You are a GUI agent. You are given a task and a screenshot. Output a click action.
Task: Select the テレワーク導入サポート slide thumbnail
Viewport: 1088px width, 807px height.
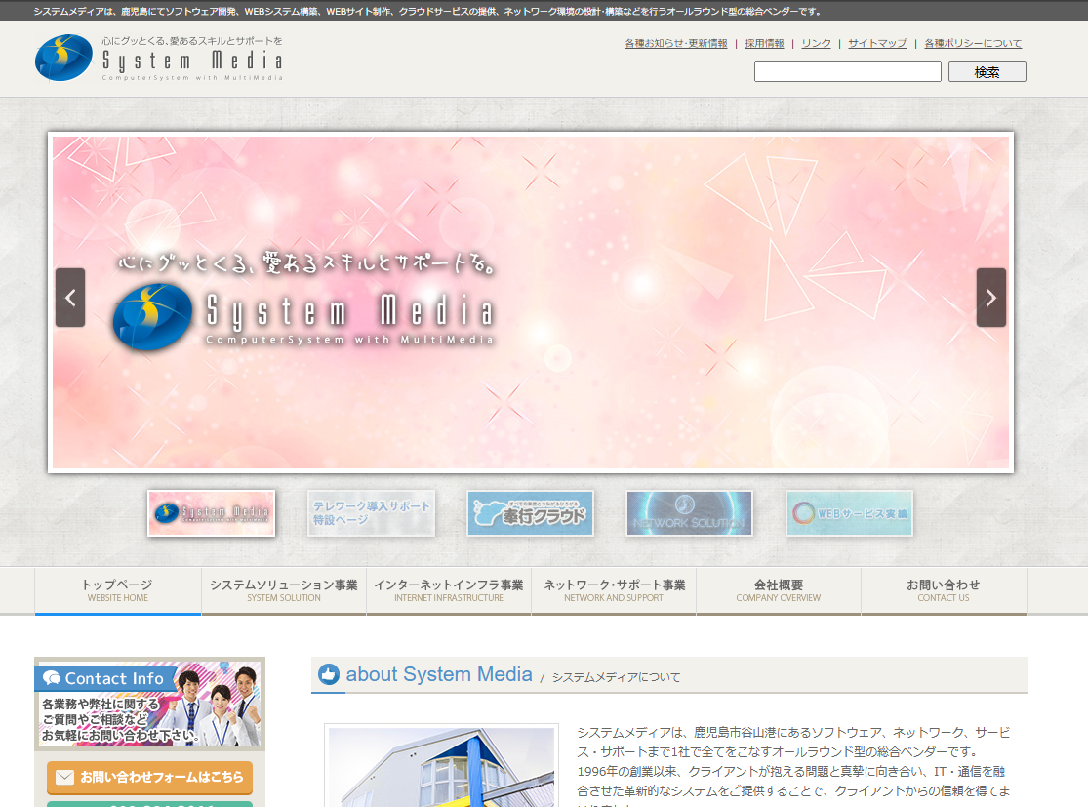371,513
